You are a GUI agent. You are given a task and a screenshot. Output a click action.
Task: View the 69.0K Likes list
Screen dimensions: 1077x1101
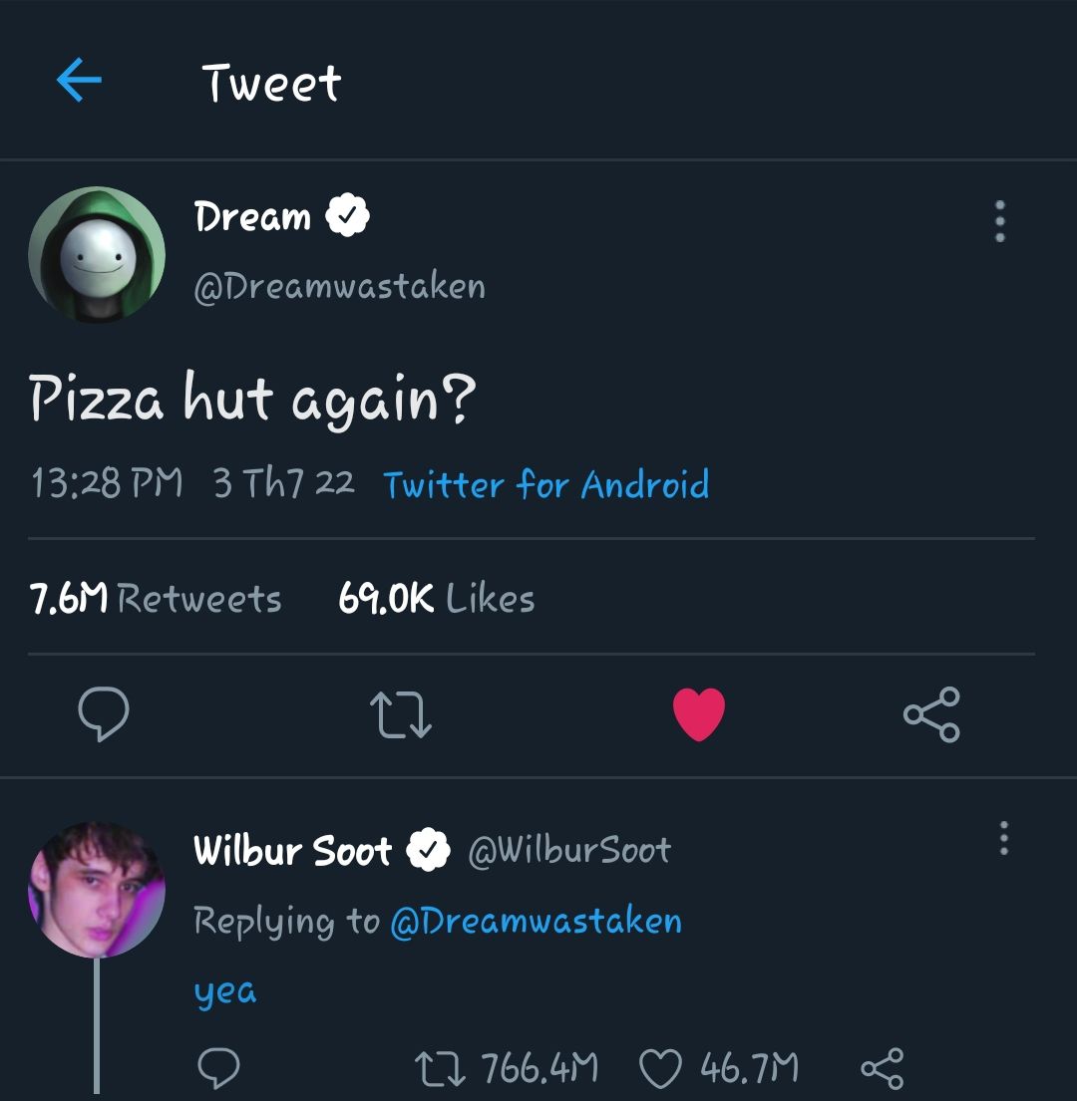[x=437, y=599]
